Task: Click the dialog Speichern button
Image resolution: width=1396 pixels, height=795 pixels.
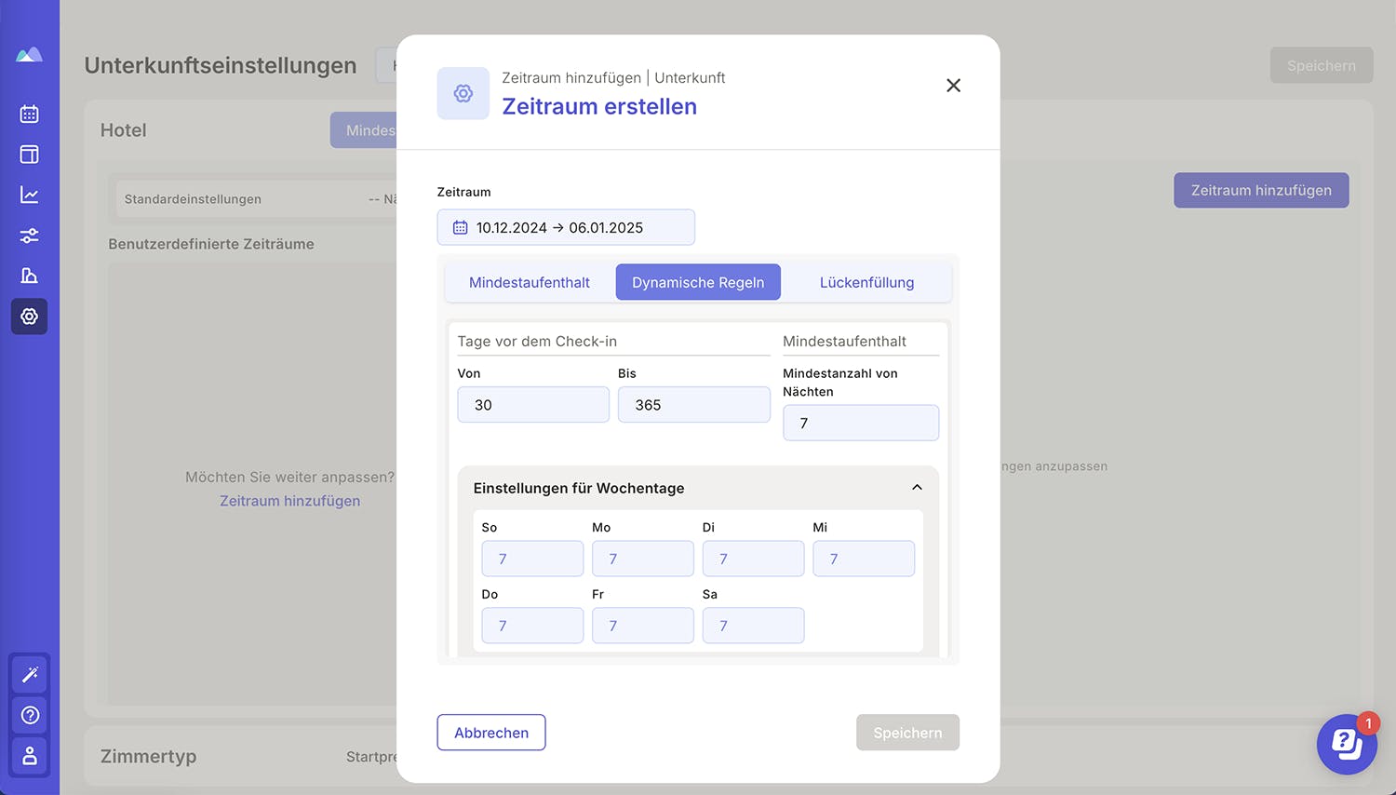Action: [907, 733]
